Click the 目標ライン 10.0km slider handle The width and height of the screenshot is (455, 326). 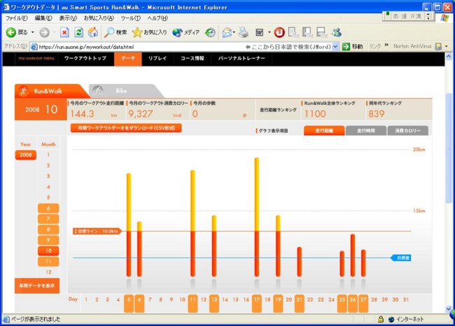(x=97, y=231)
